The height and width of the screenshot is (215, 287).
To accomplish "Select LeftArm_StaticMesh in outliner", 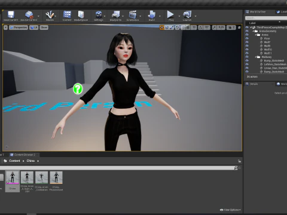I will tap(275, 64).
